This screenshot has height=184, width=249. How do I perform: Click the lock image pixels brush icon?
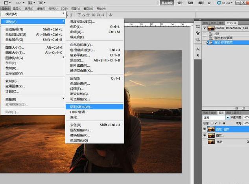216,123
